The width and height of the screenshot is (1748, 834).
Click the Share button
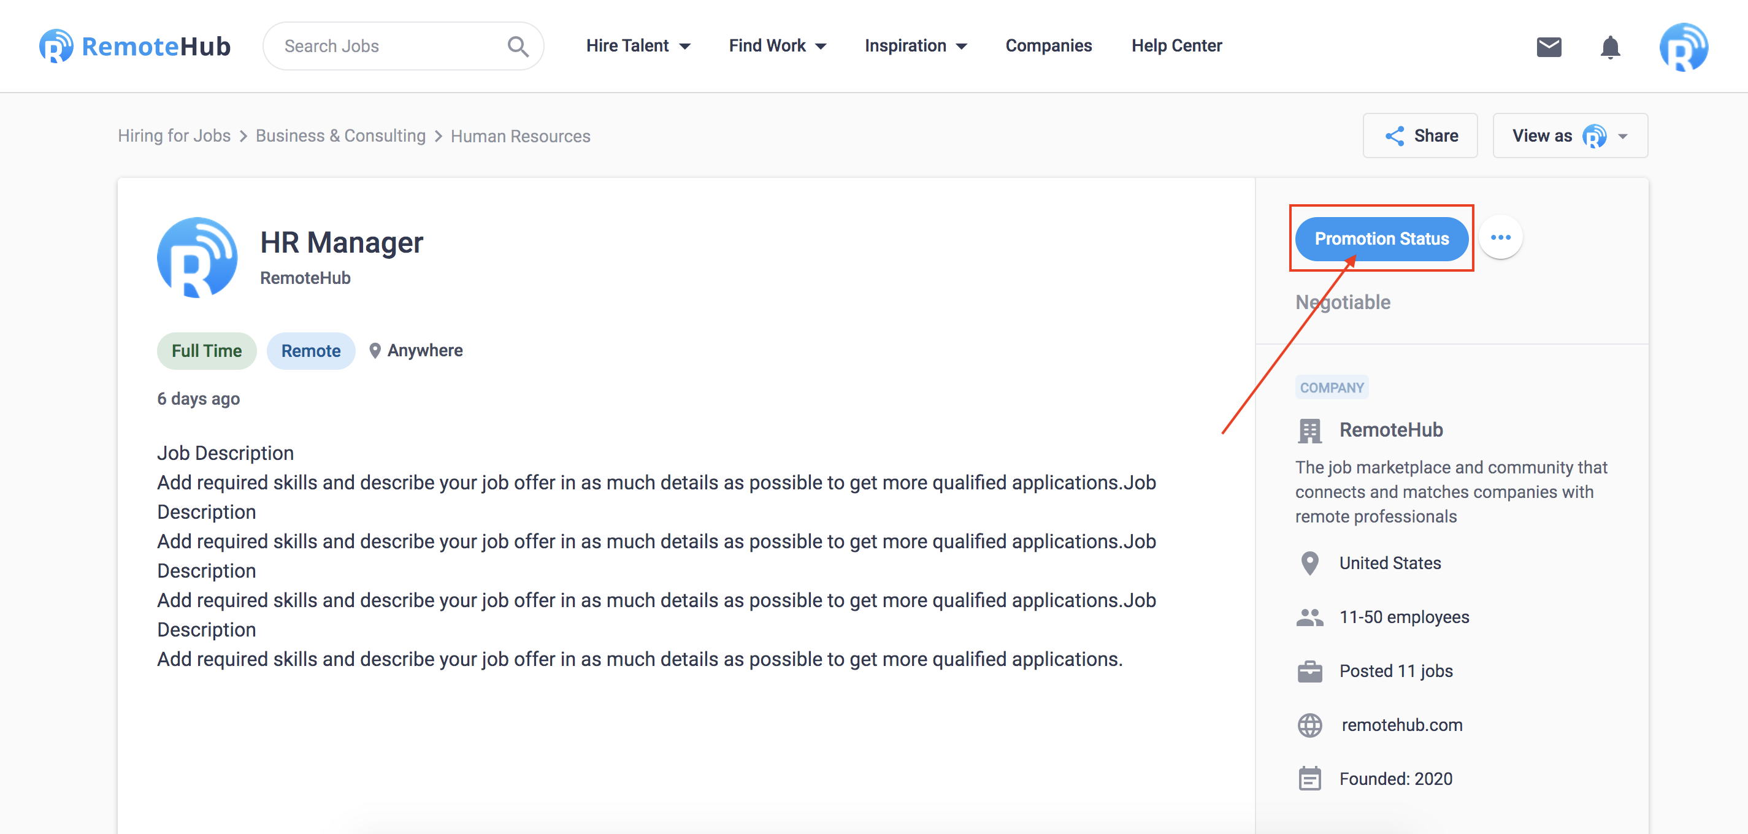tap(1420, 136)
